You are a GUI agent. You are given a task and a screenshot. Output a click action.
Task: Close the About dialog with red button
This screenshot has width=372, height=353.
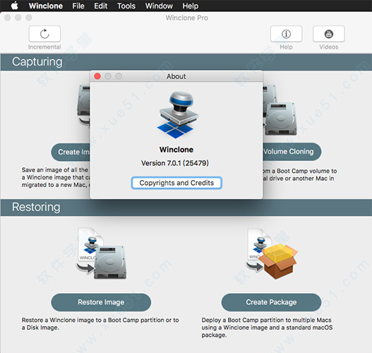(97, 76)
